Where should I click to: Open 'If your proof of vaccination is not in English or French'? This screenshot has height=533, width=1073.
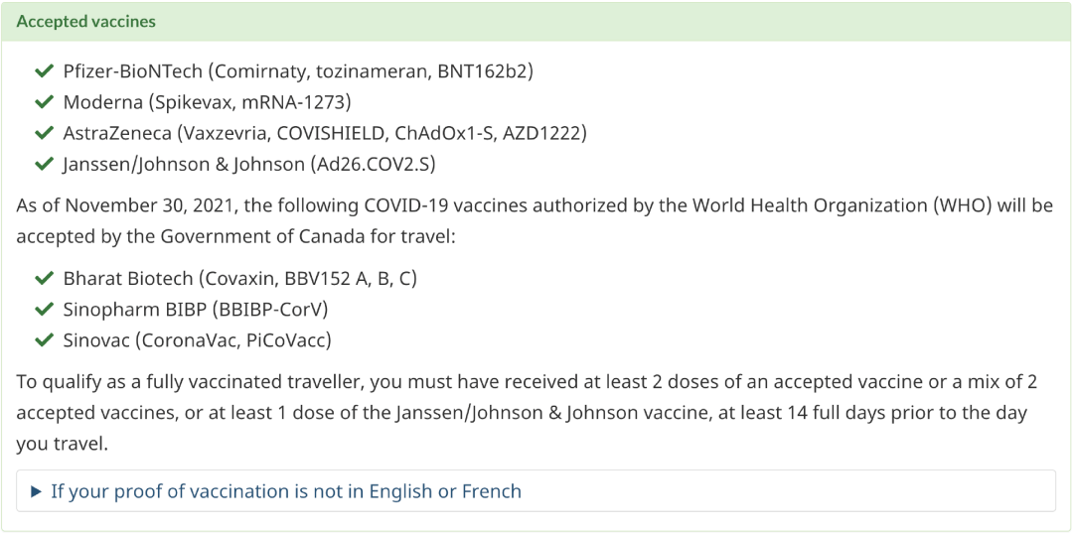pos(286,491)
